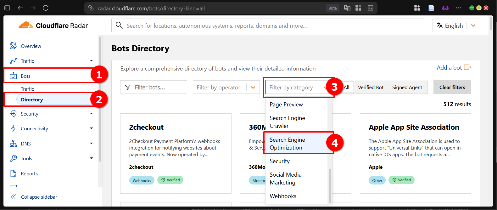
Task: Clear all filters
Action: point(452,87)
